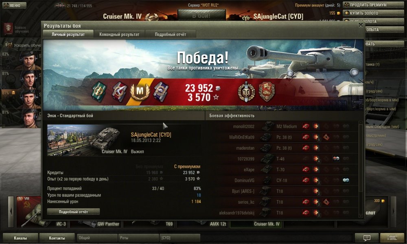This screenshot has width=407, height=244.
Task: Click the critical hit icon in the MaRiOnEtKa09 row
Action: click(x=326, y=137)
